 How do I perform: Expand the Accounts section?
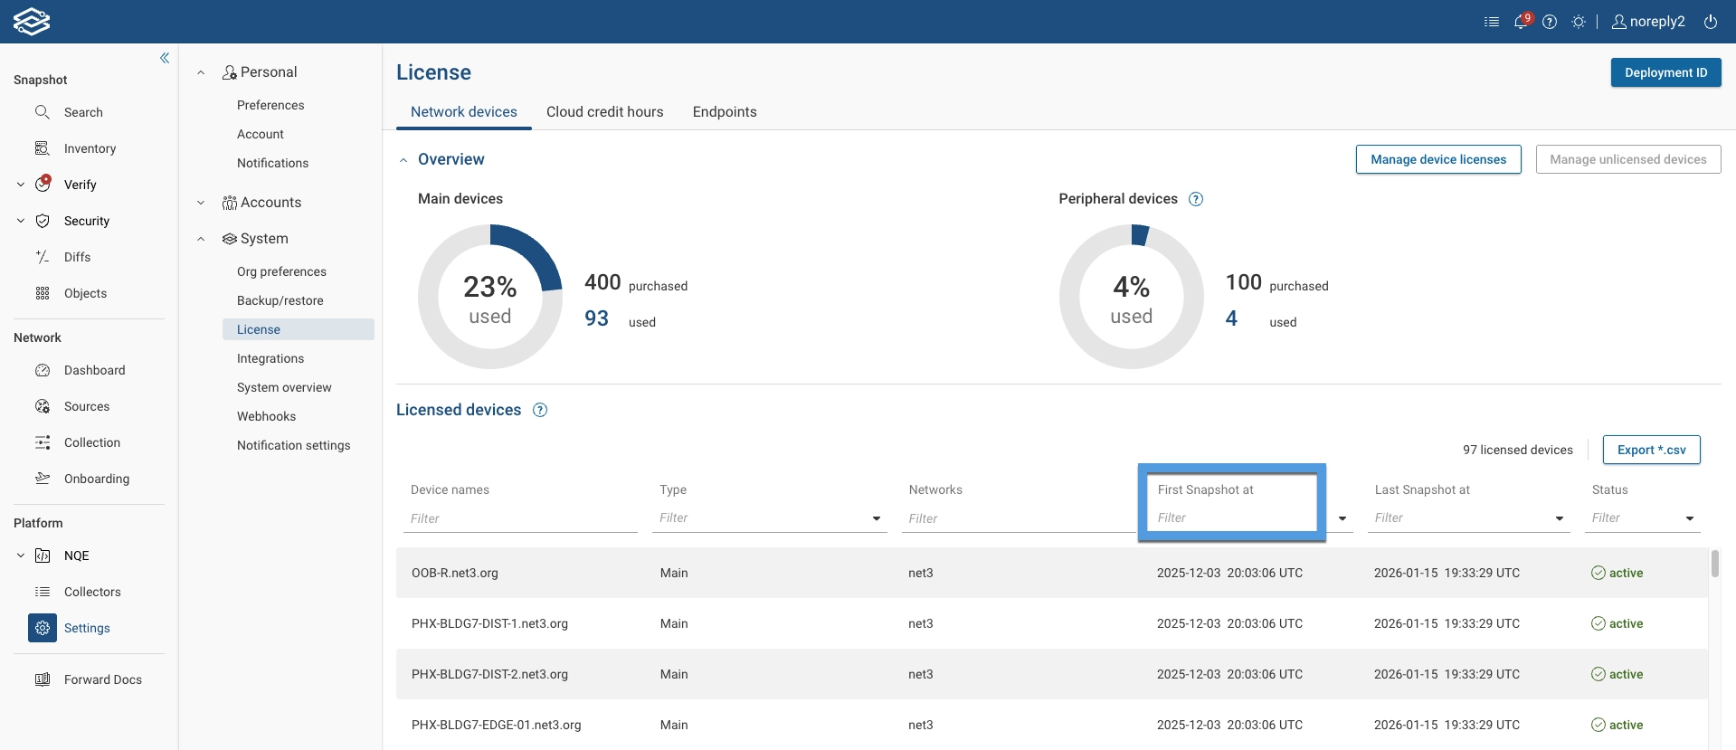[201, 203]
